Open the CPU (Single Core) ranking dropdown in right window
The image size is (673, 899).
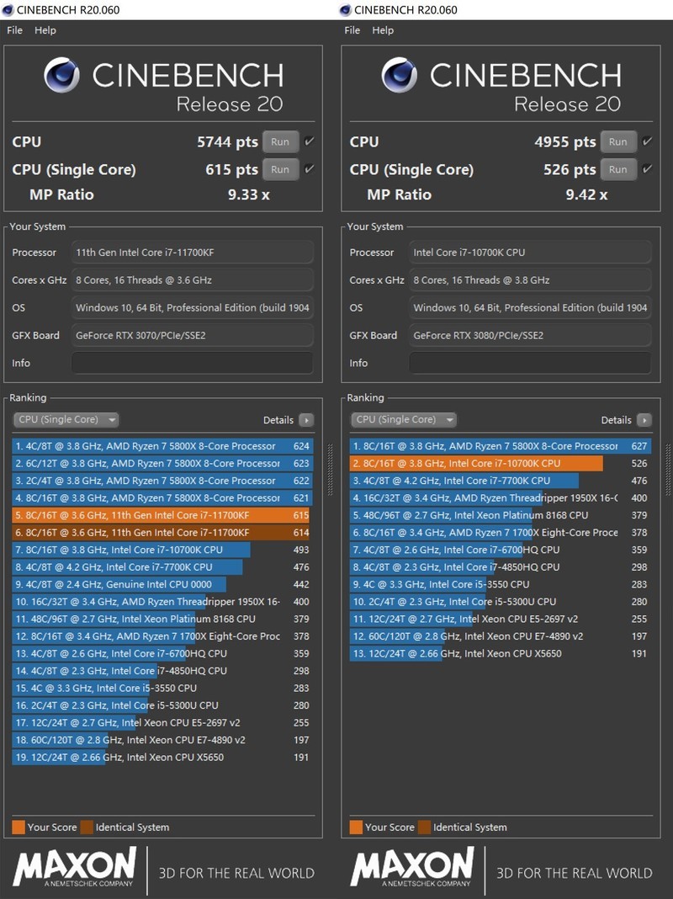tap(403, 419)
